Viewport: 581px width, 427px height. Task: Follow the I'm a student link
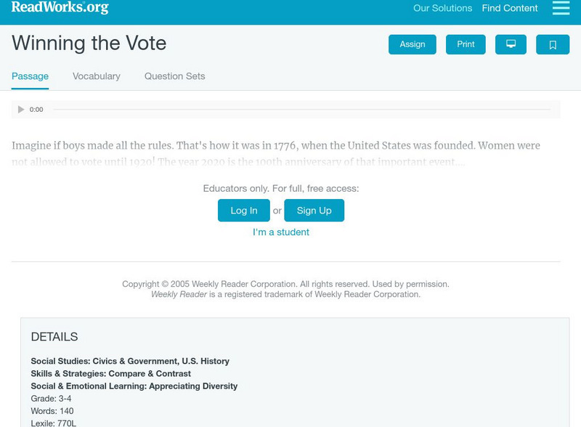[281, 232]
